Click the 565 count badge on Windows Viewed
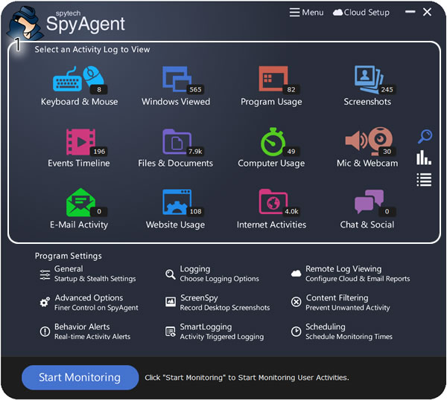Image resolution: width=447 pixels, height=400 pixels. pos(195,90)
